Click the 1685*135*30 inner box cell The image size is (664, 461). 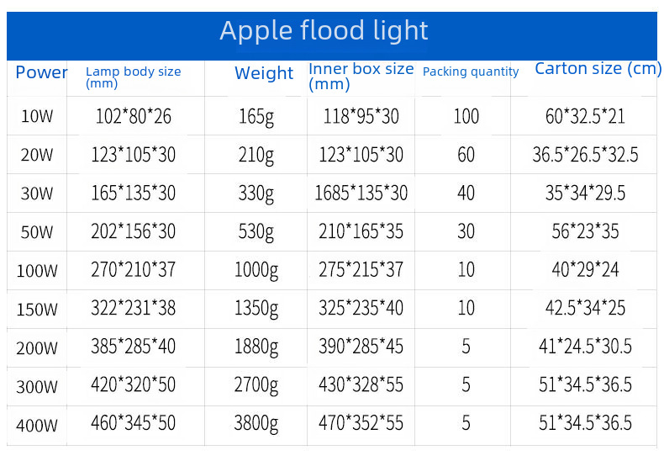click(x=361, y=193)
